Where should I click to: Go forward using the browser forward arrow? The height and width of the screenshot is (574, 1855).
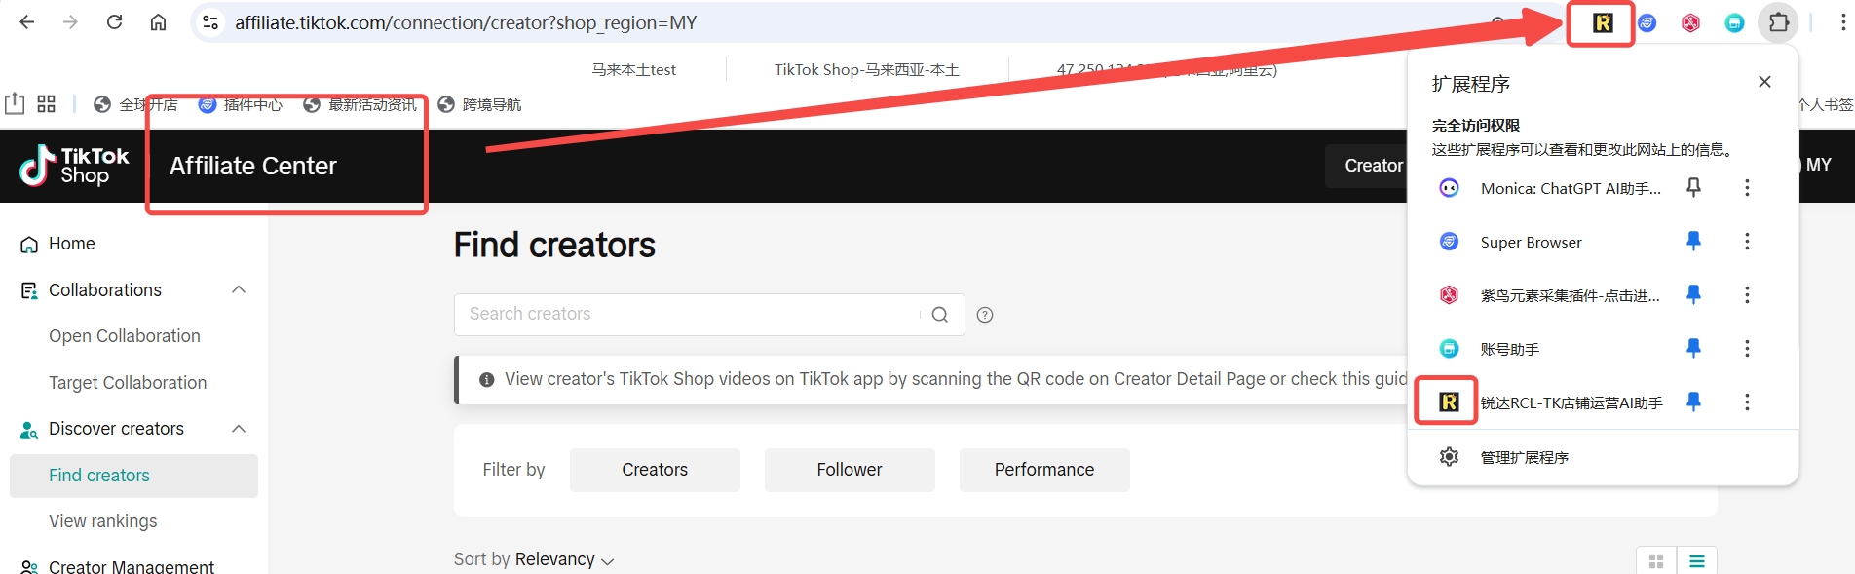70,22
